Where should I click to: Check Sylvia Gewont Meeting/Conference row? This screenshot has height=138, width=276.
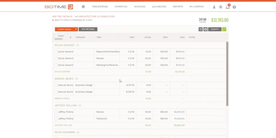[56, 65]
